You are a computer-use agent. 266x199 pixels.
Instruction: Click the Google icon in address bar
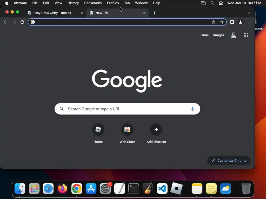pyautogui.click(x=33, y=22)
